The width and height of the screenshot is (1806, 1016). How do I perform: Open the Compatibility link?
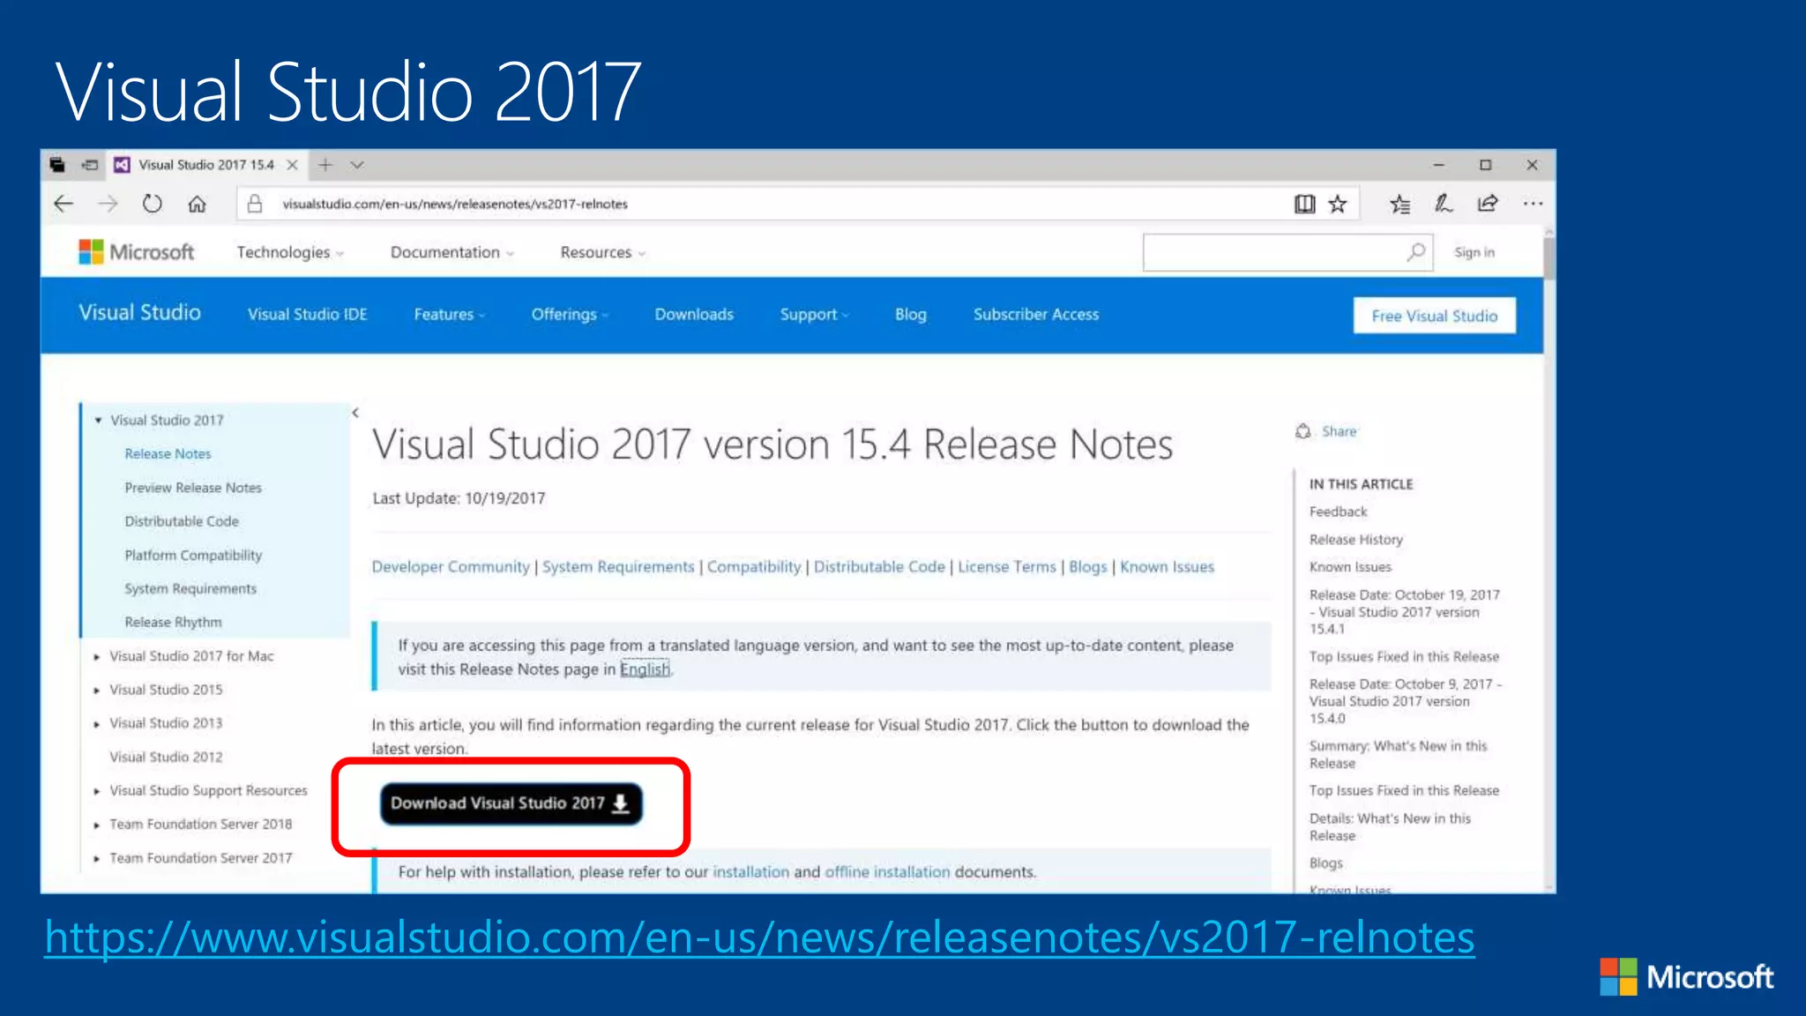(x=754, y=567)
